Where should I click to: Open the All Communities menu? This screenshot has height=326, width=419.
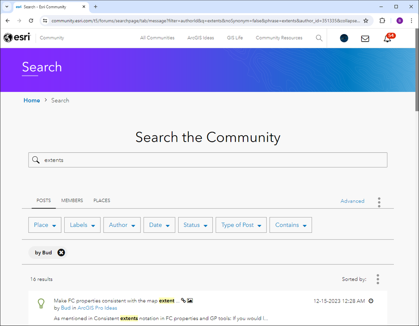point(157,38)
